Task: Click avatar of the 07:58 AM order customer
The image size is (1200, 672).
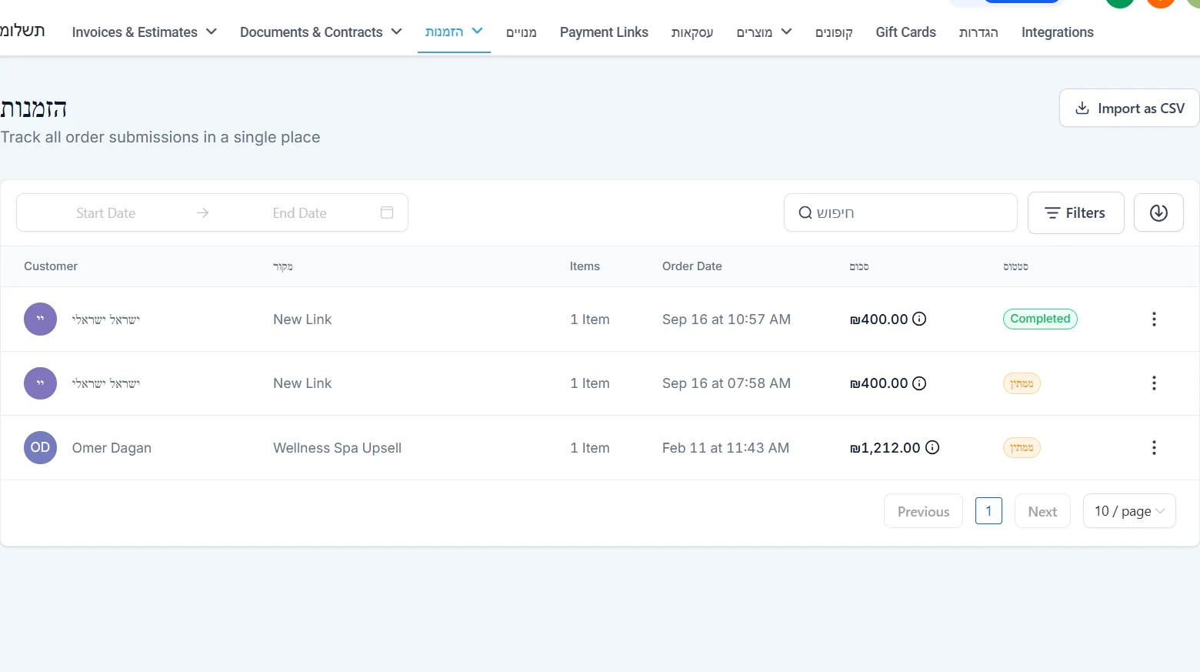Action: coord(40,383)
